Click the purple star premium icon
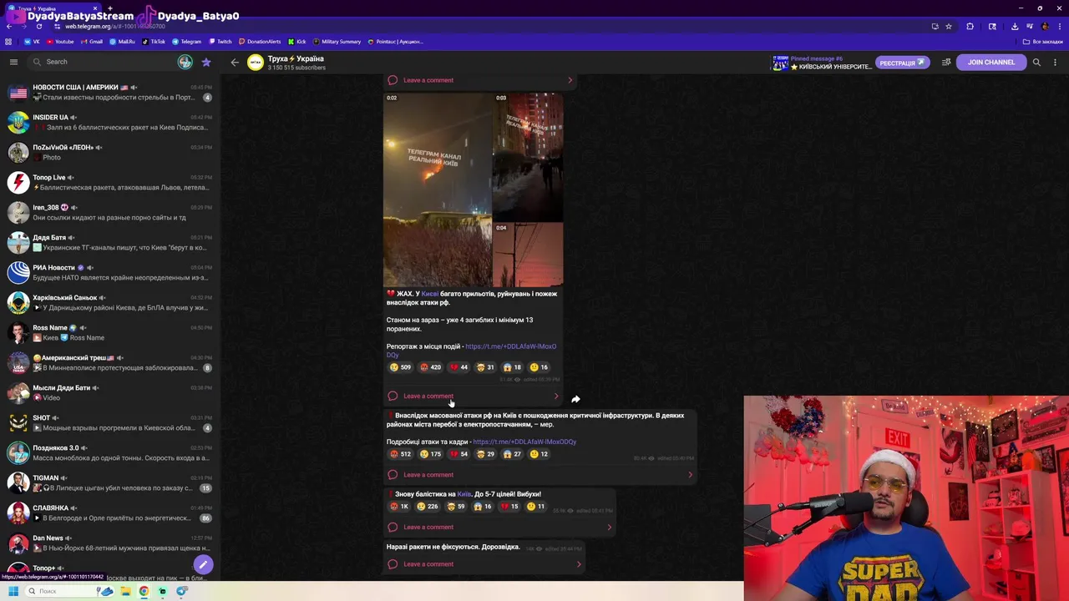 (206, 62)
